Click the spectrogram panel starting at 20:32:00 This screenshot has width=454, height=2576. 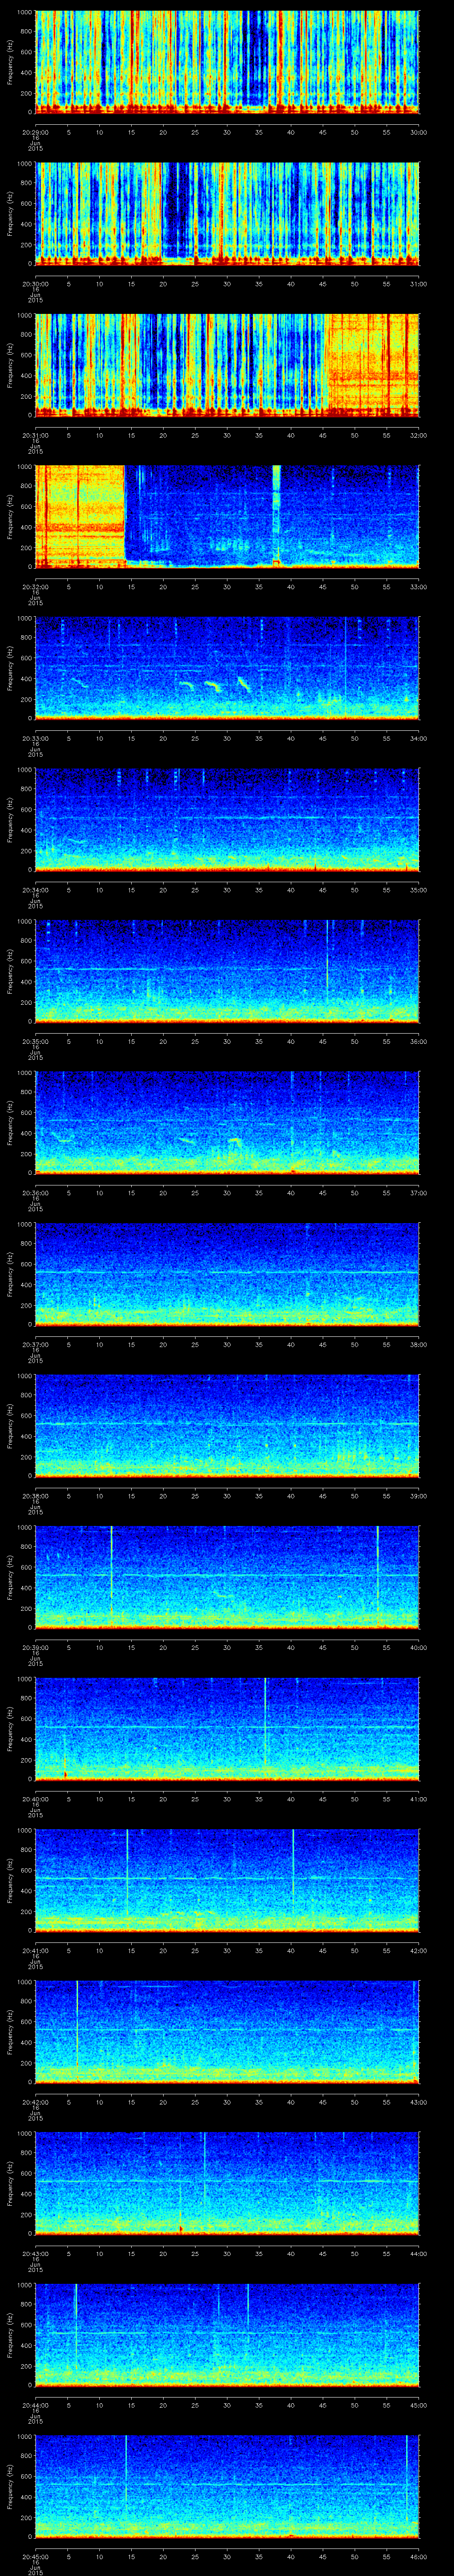pyautogui.click(x=227, y=516)
